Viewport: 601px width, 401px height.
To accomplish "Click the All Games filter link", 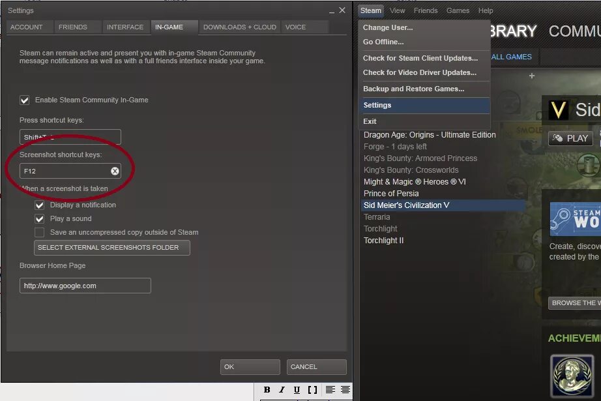I will coord(511,57).
